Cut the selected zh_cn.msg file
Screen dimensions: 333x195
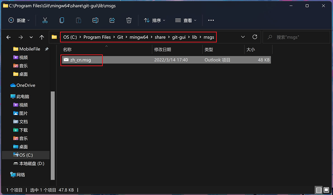point(45,20)
